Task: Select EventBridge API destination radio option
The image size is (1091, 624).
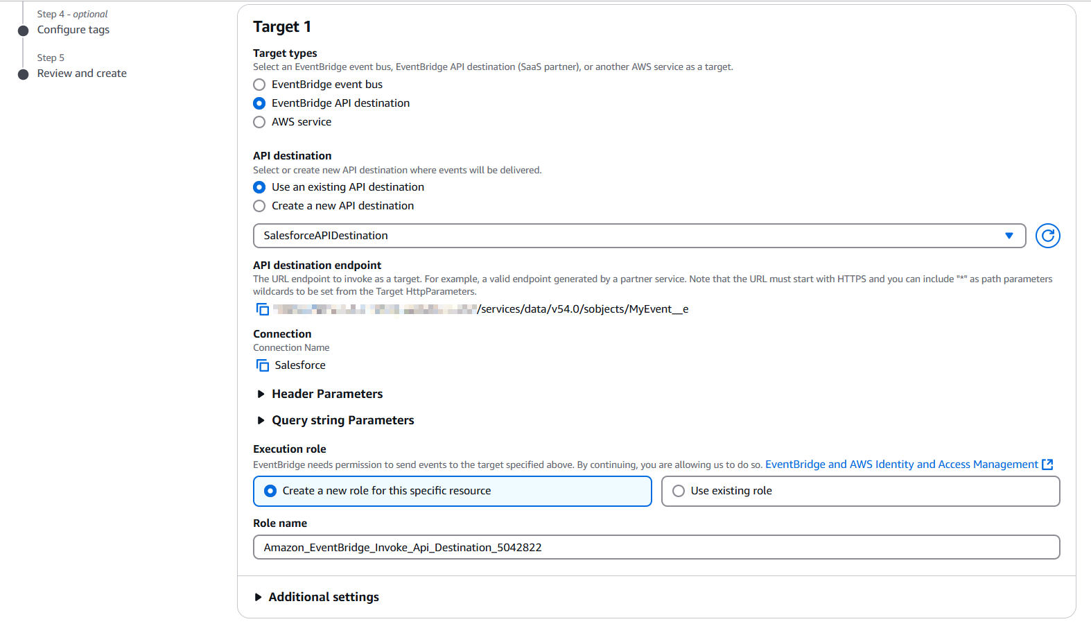Action: (259, 103)
